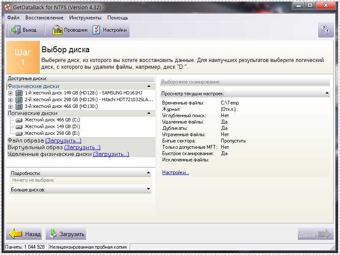The image size is (340, 255).
Task: Expand the 1-й жесткий диск 149 GB node
Action: [10, 93]
